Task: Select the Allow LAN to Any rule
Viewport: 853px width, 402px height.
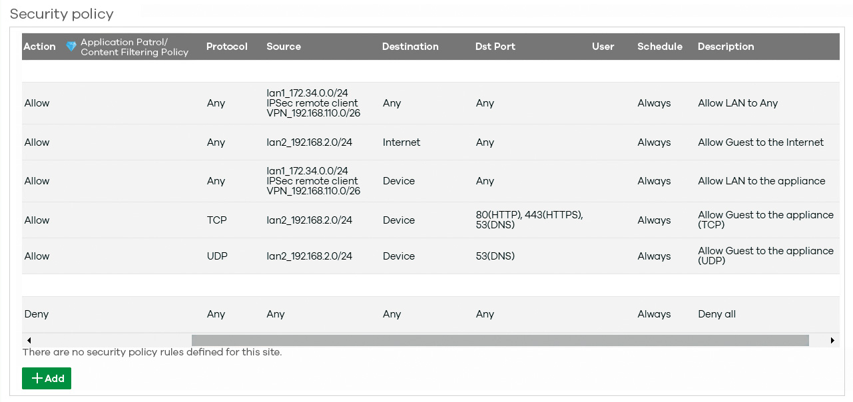Action: tap(431, 103)
